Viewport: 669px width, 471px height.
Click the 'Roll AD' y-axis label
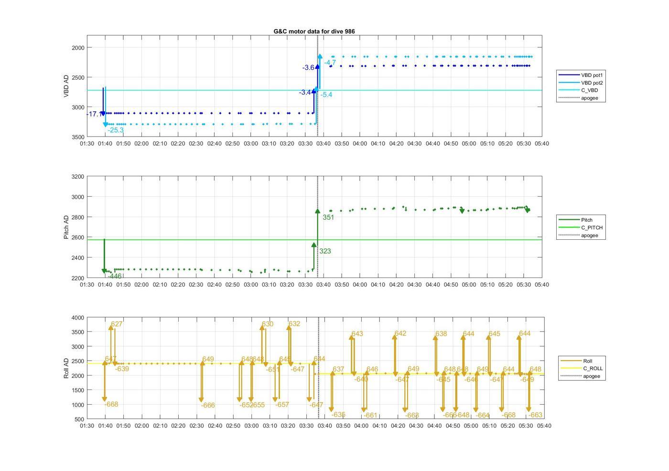(x=66, y=368)
